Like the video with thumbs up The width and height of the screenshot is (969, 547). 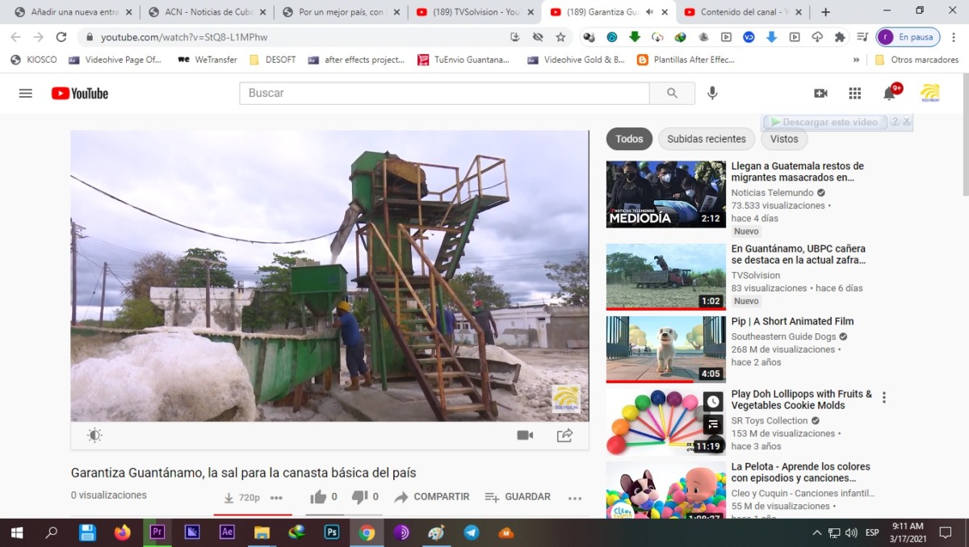click(318, 497)
